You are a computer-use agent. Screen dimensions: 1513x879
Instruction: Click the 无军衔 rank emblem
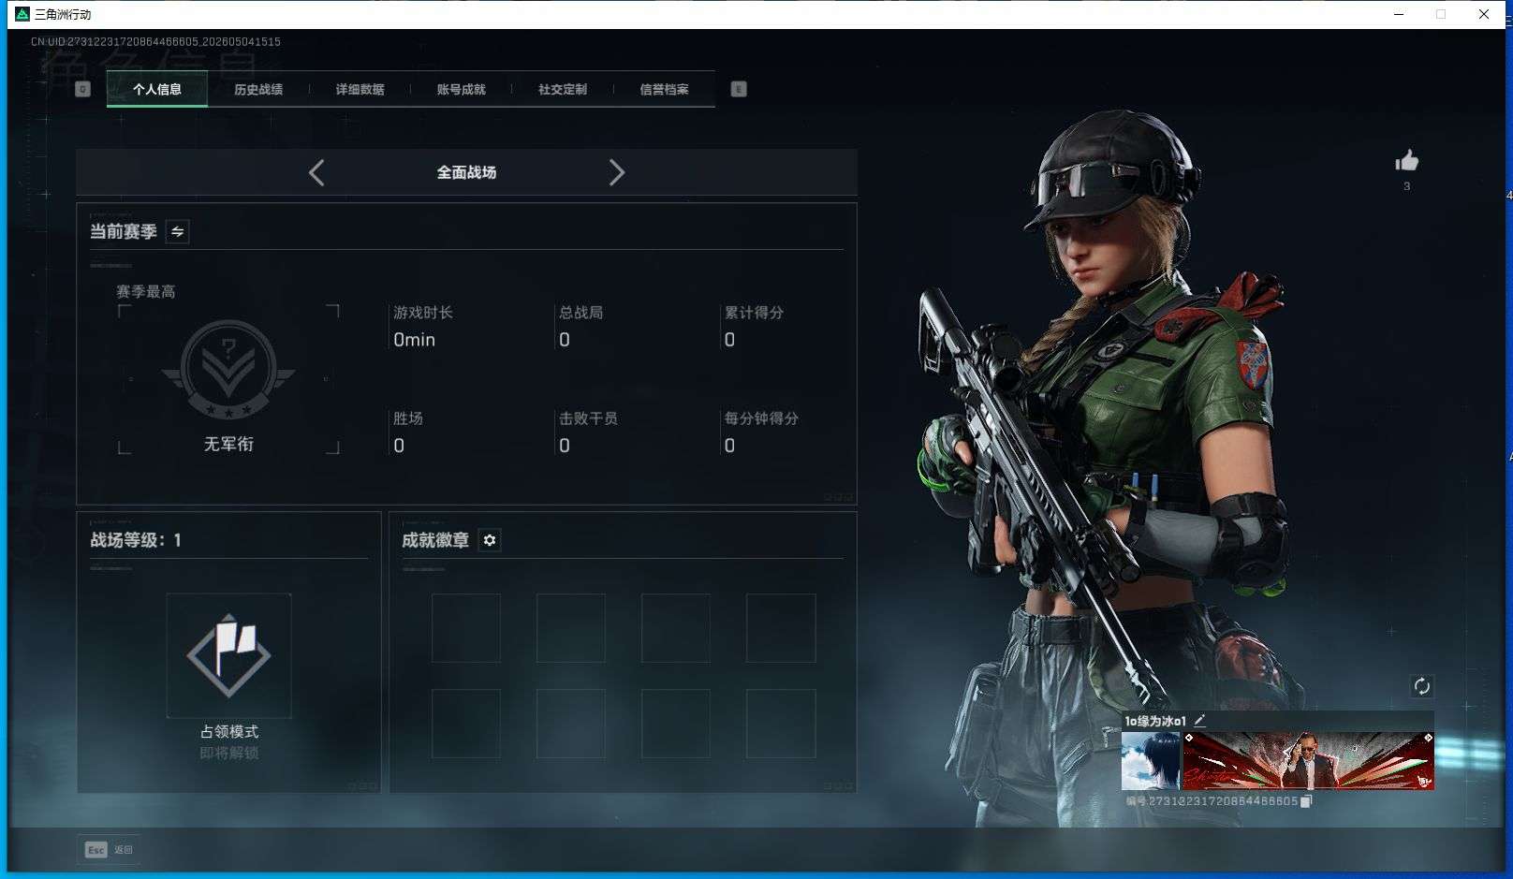(228, 371)
